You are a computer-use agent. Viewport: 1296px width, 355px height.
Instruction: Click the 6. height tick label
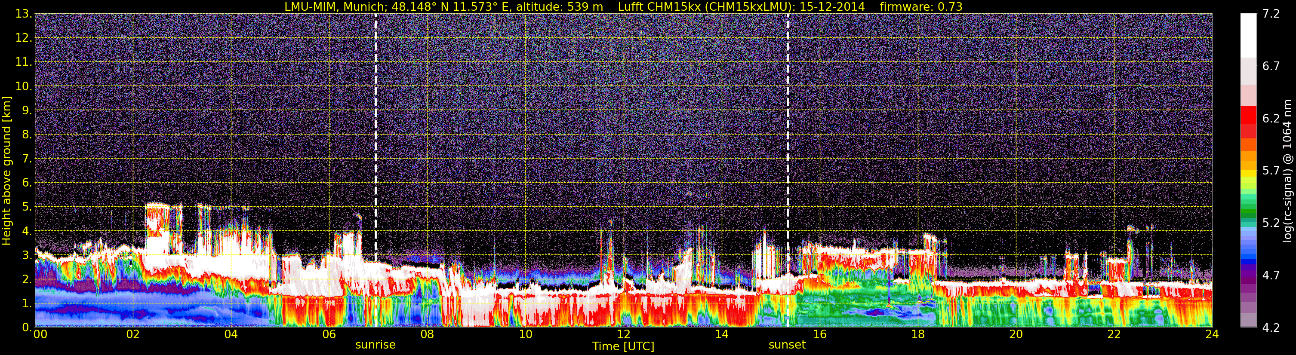[x=27, y=183]
